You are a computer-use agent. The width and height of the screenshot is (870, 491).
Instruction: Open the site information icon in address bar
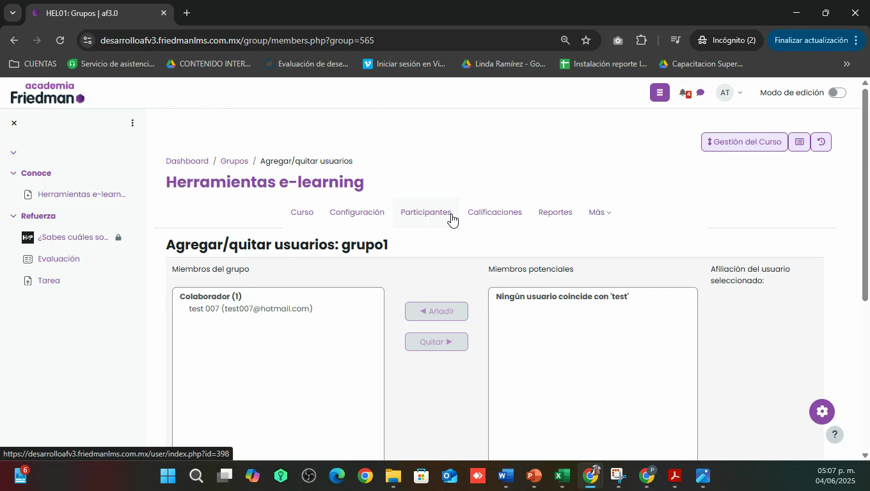point(88,40)
